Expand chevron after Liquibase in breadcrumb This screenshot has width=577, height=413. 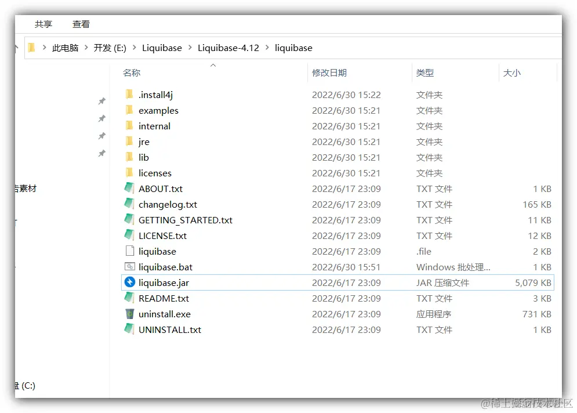pyautogui.click(x=190, y=48)
